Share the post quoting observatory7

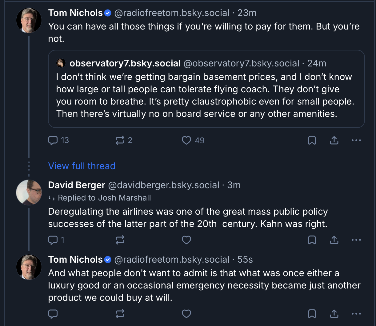coord(334,141)
